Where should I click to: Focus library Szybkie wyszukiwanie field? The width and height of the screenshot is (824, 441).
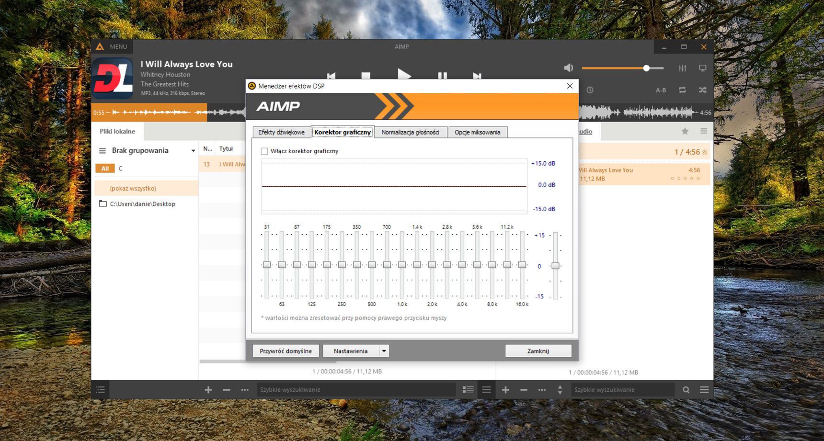pos(356,390)
